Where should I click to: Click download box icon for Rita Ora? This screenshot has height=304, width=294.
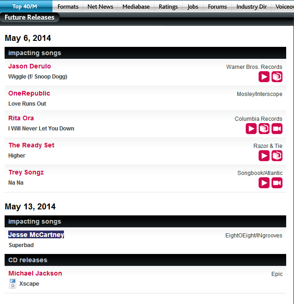click(264, 129)
